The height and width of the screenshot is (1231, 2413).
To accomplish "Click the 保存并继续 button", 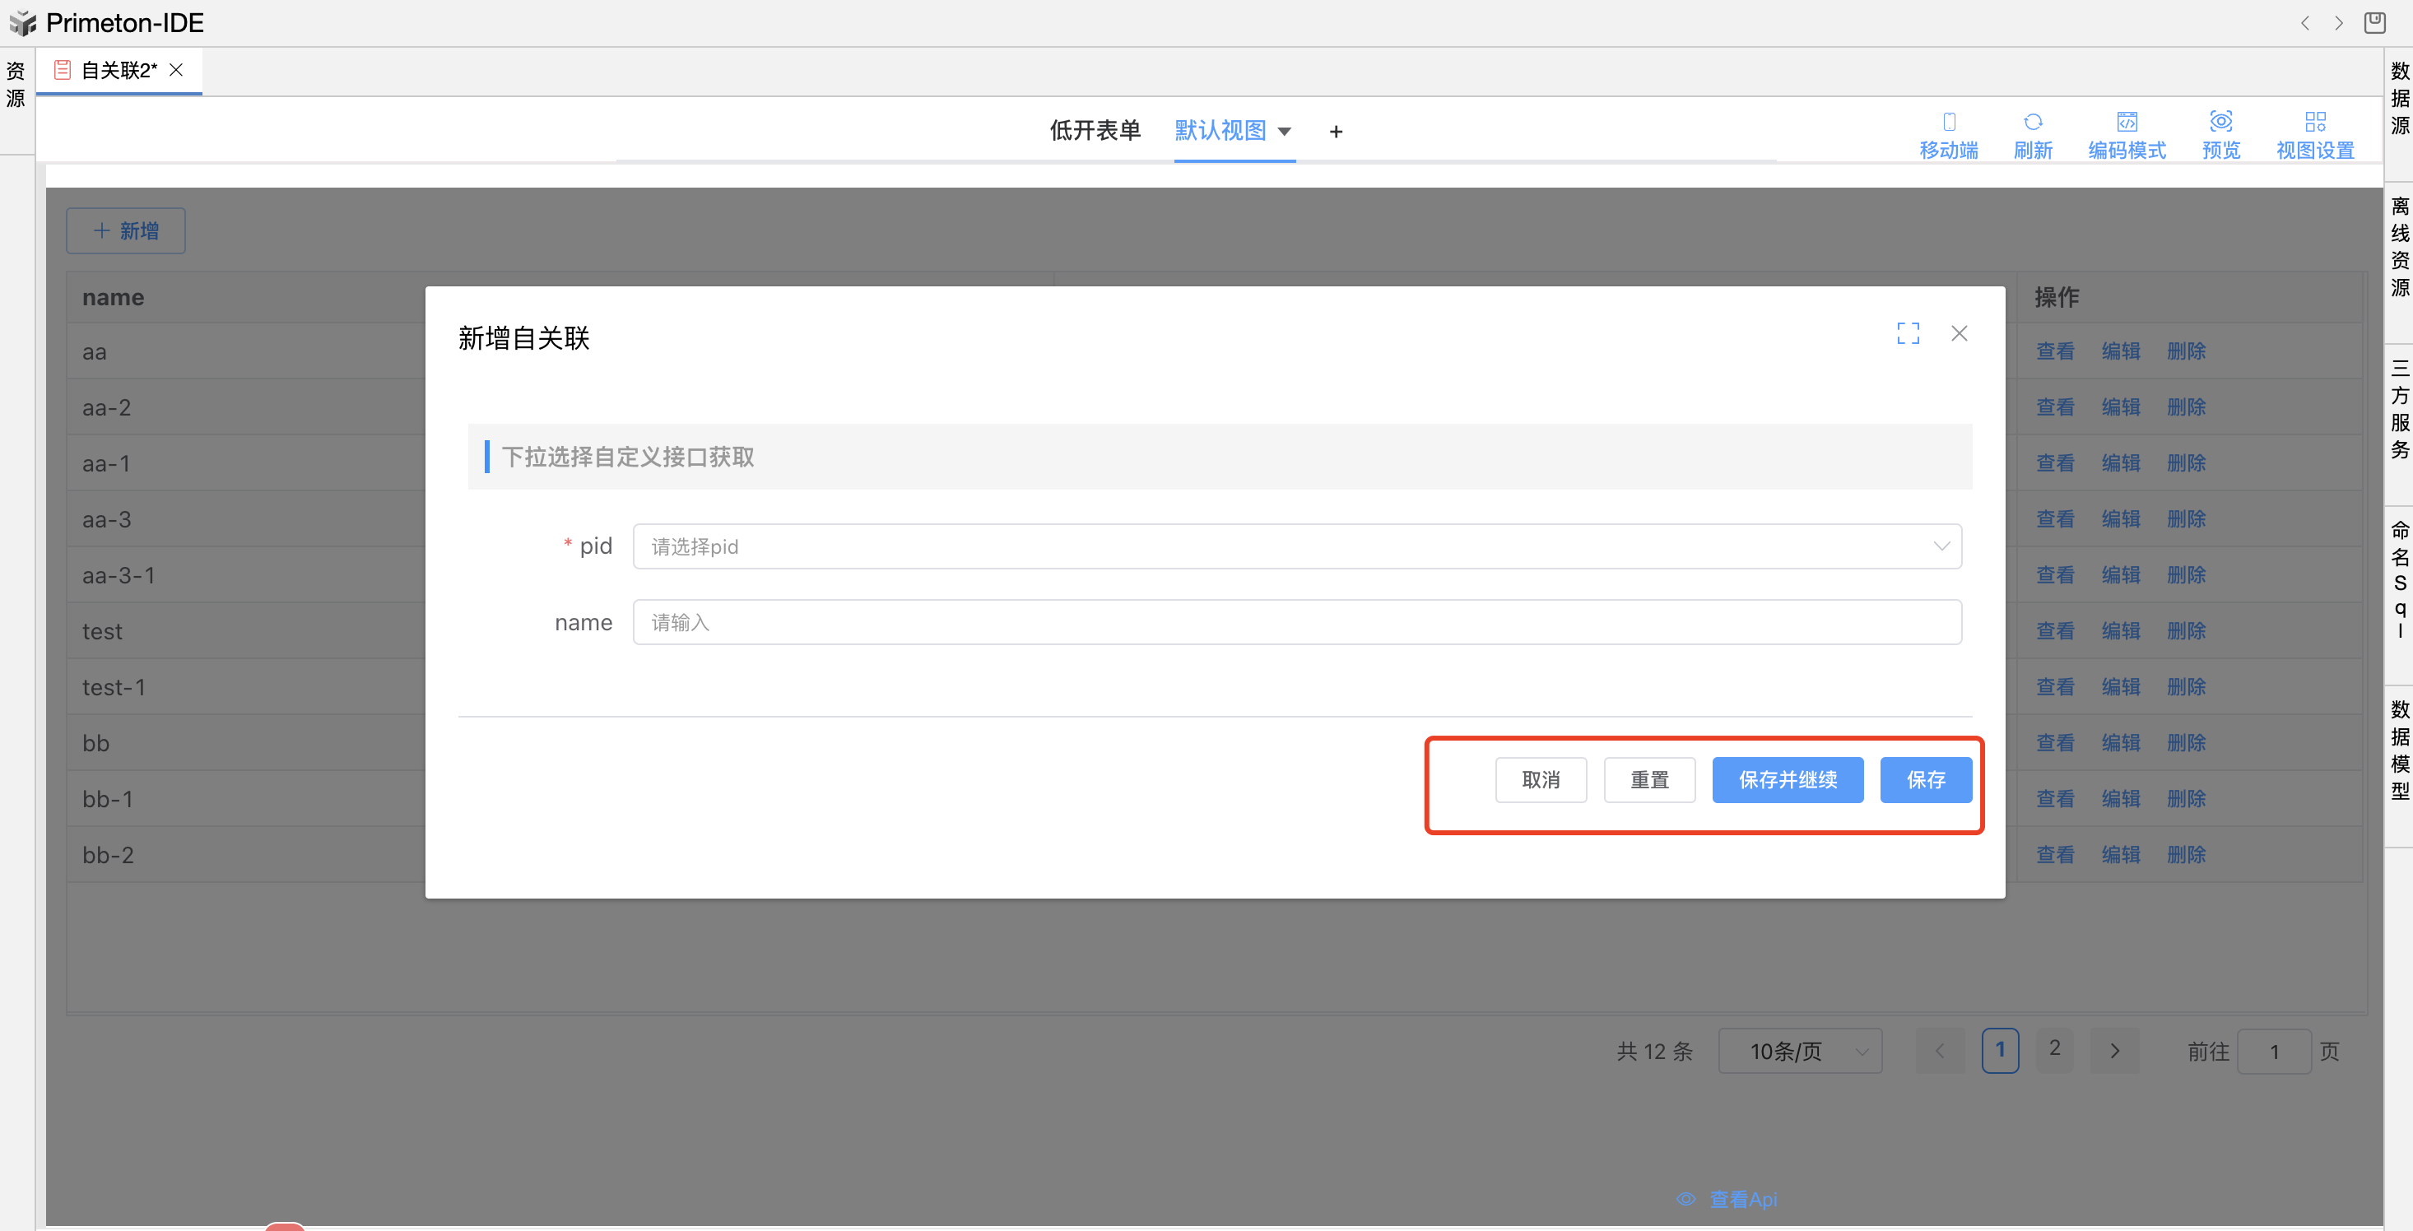I will (x=1788, y=779).
